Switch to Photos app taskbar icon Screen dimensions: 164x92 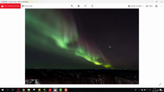click(55, 90)
